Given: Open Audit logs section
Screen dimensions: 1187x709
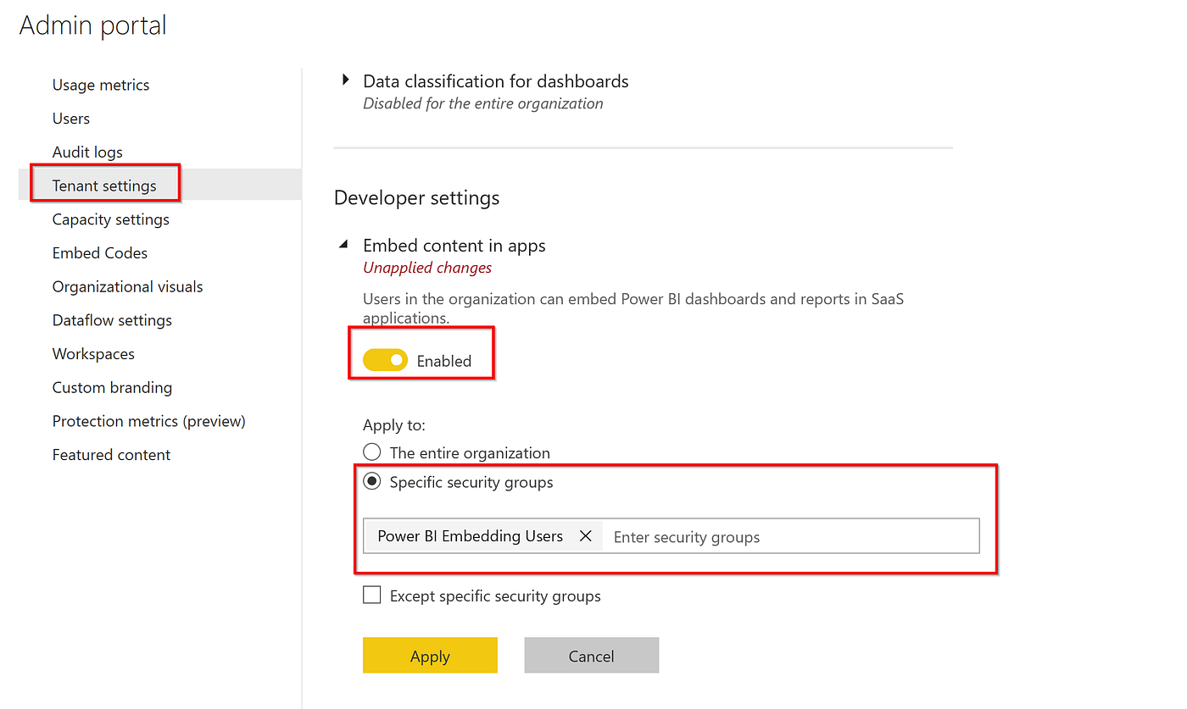Looking at the screenshot, I should point(87,152).
